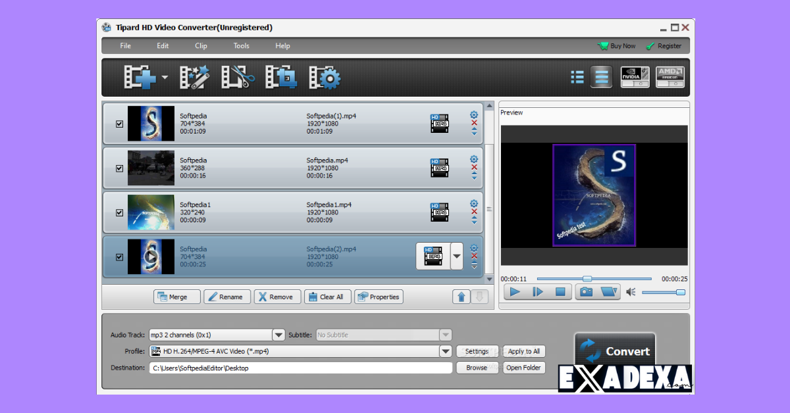790x413 pixels.
Task: Take a snapshot with the camera icon
Action: [585, 291]
